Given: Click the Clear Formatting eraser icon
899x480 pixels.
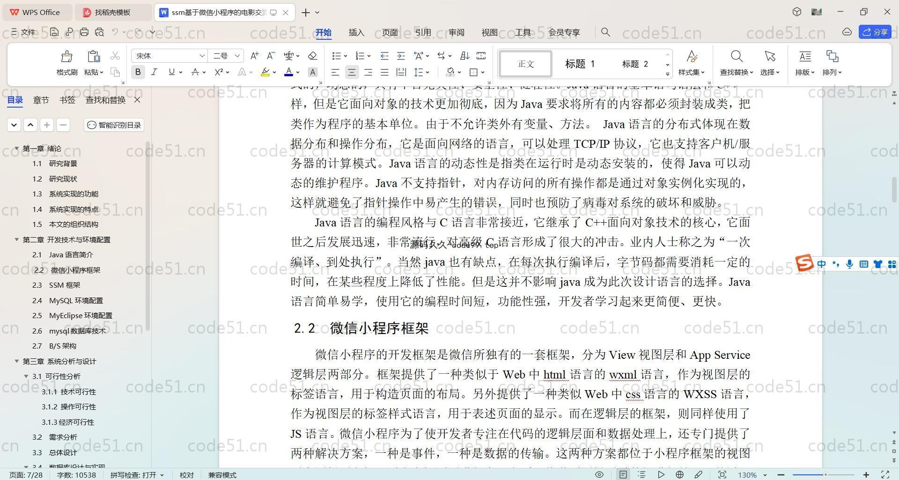Looking at the screenshot, I should click(x=312, y=56).
